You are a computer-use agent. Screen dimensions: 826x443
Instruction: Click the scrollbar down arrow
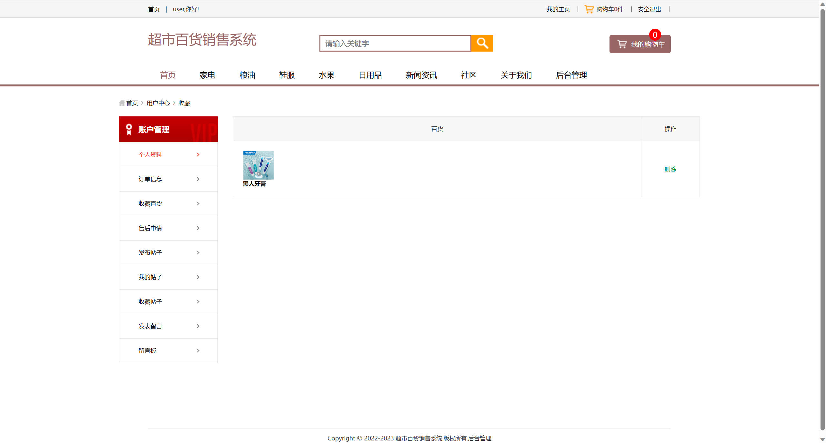tap(822, 439)
